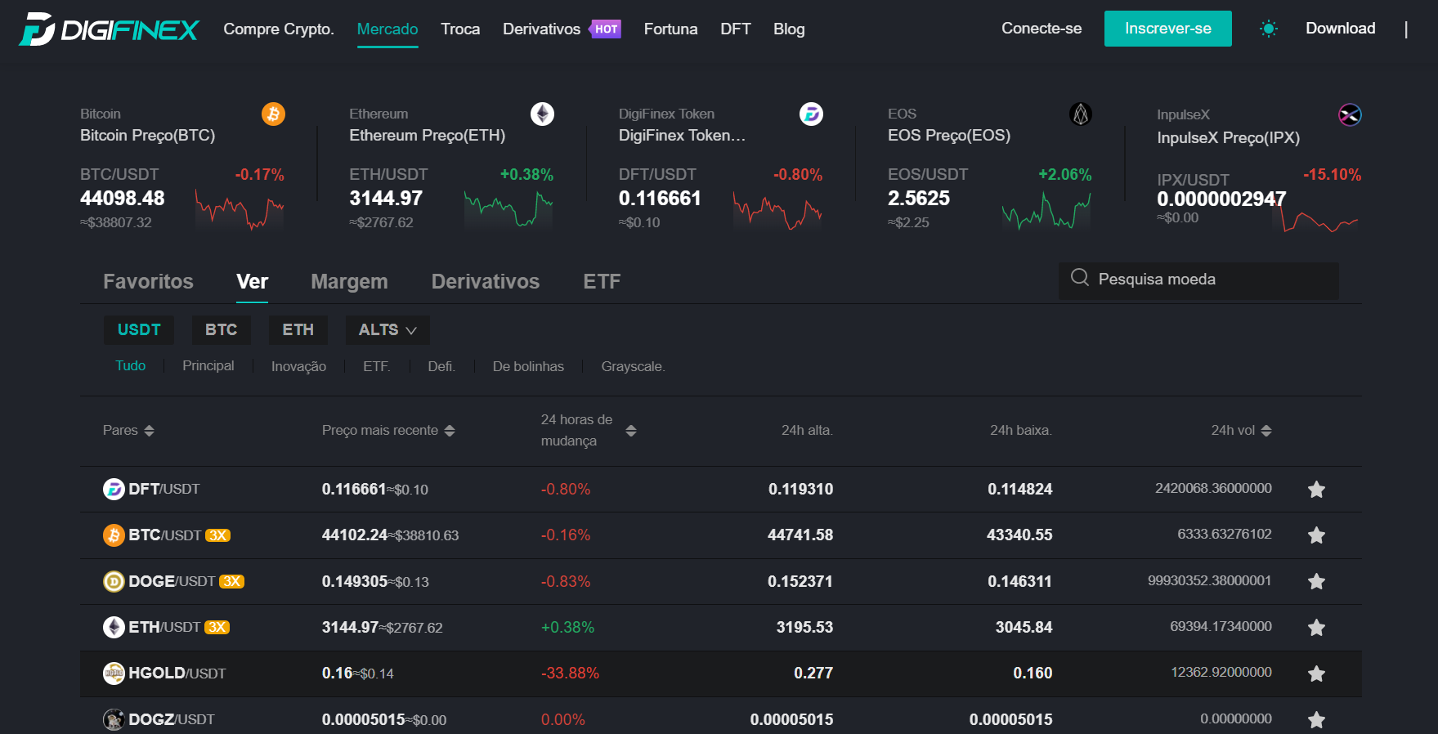Open the DFT/USDT sparkline chart
The image size is (1438, 734).
click(777, 211)
